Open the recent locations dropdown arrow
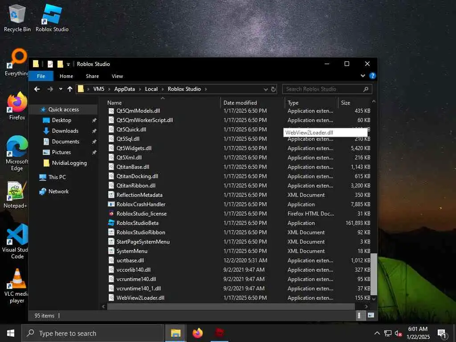 click(x=61, y=89)
